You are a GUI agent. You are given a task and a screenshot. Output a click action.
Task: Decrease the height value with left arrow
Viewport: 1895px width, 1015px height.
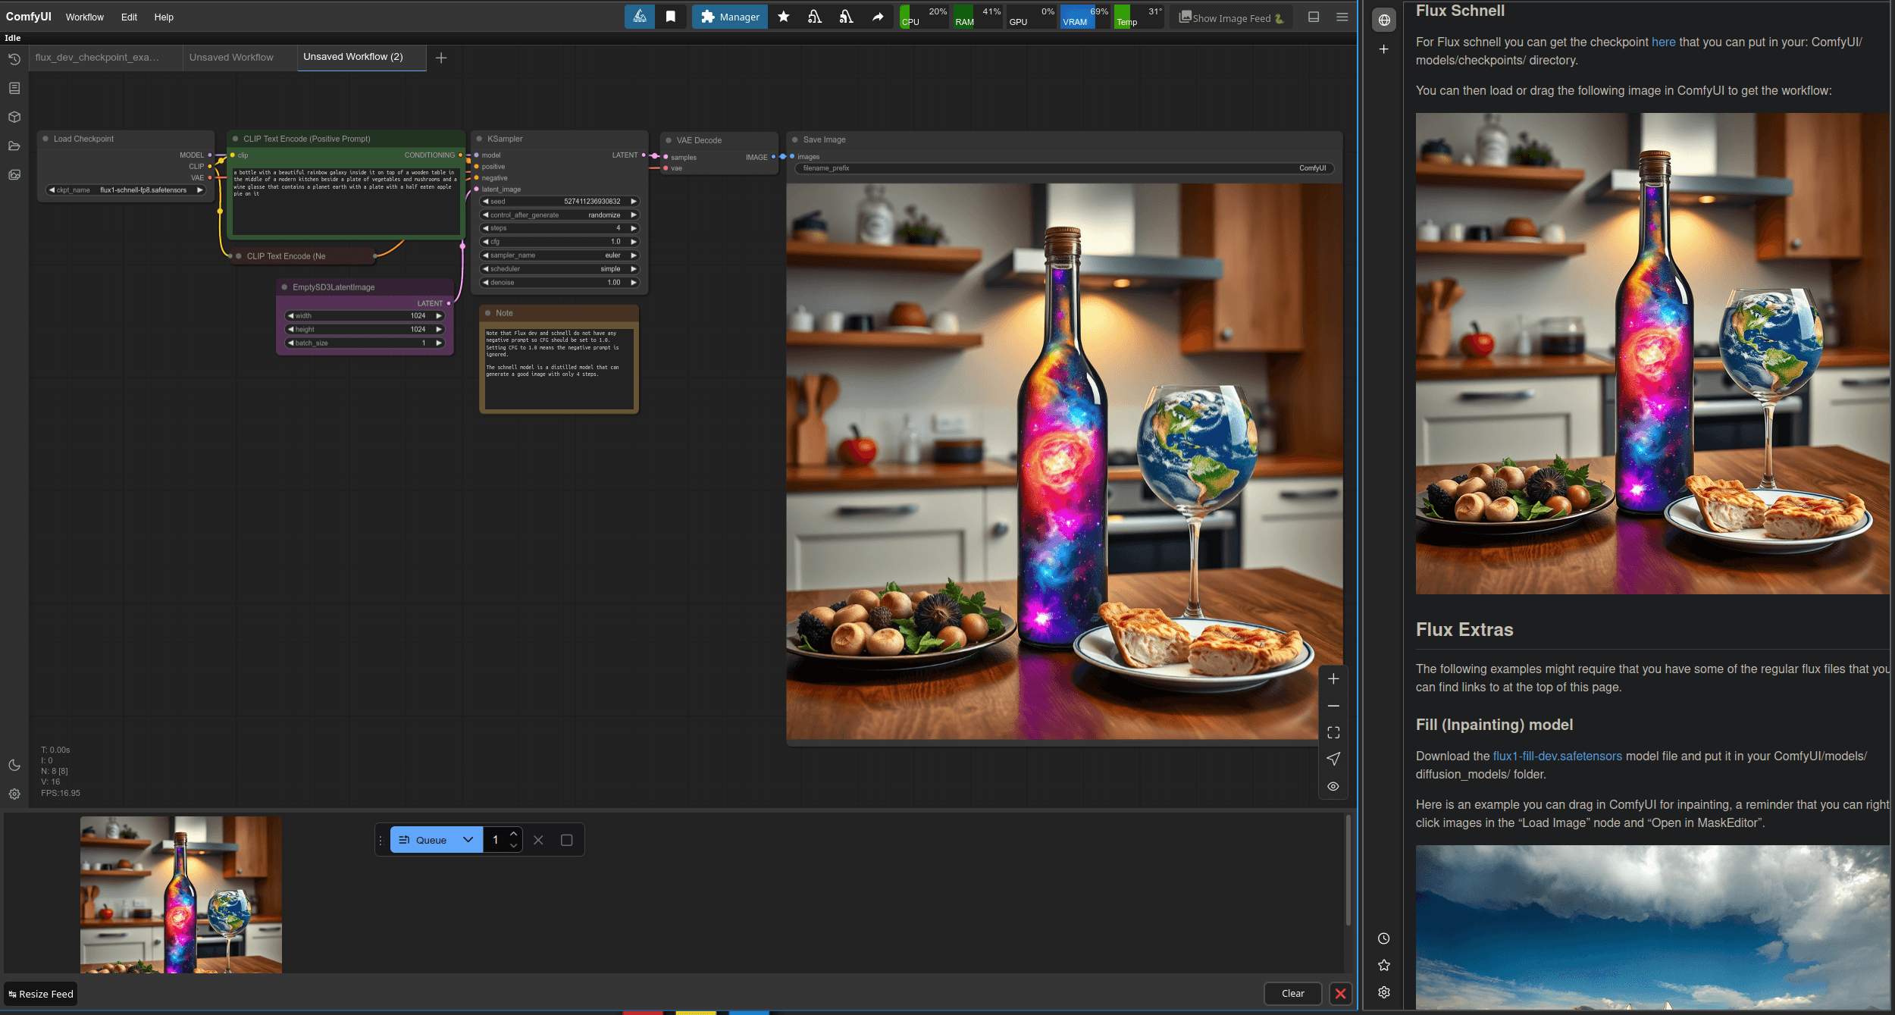(290, 330)
